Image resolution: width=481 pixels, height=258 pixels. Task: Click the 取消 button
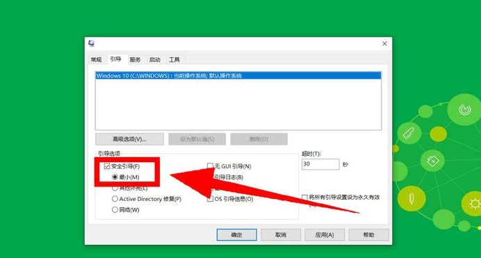click(x=281, y=234)
